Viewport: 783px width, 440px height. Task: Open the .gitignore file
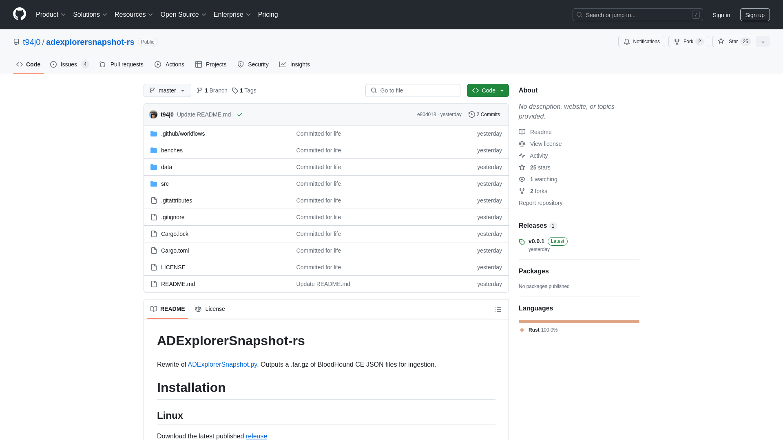tap(173, 217)
